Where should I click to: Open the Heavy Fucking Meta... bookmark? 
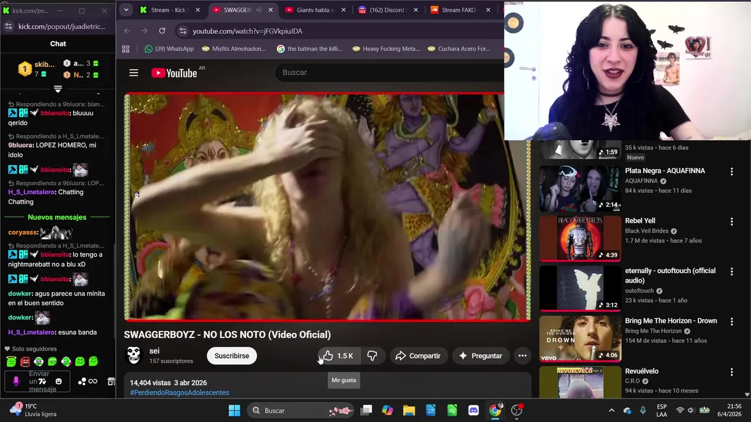[386, 49]
